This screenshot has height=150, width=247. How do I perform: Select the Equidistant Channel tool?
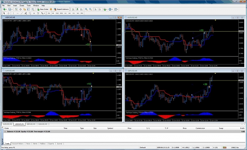click(x=26, y=13)
